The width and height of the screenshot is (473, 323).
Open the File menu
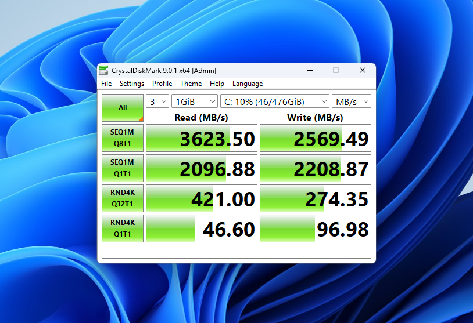click(x=106, y=84)
